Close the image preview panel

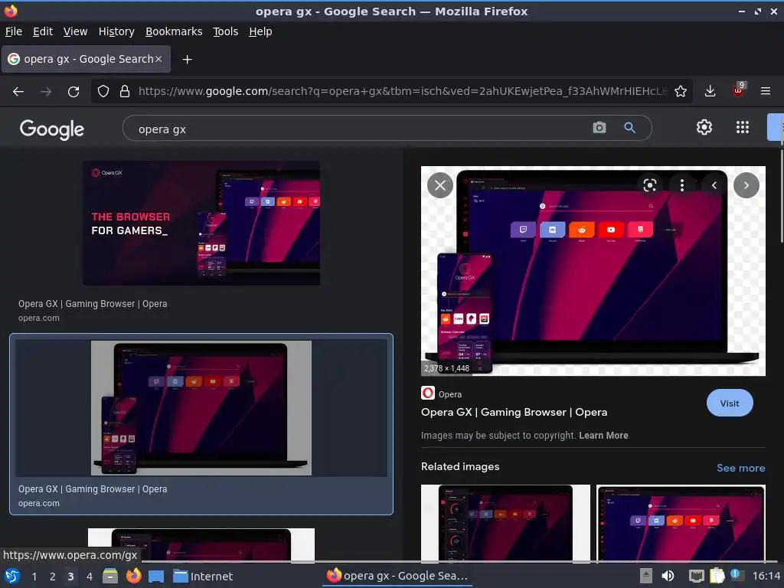pos(440,185)
